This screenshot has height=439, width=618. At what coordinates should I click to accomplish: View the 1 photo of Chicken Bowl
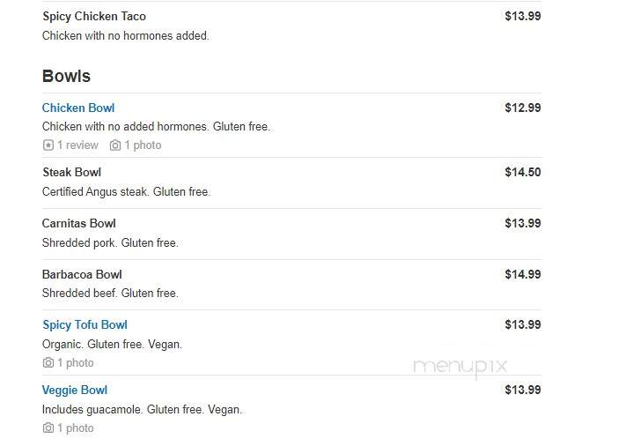click(x=143, y=145)
